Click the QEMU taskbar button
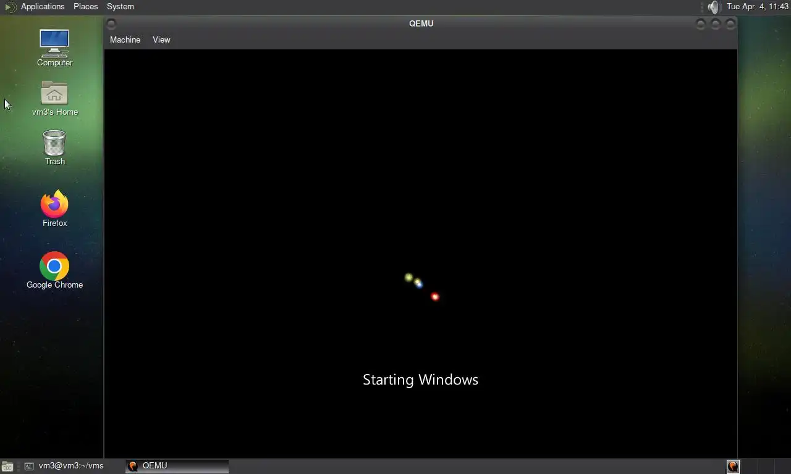The height and width of the screenshot is (474, 791). tap(177, 466)
